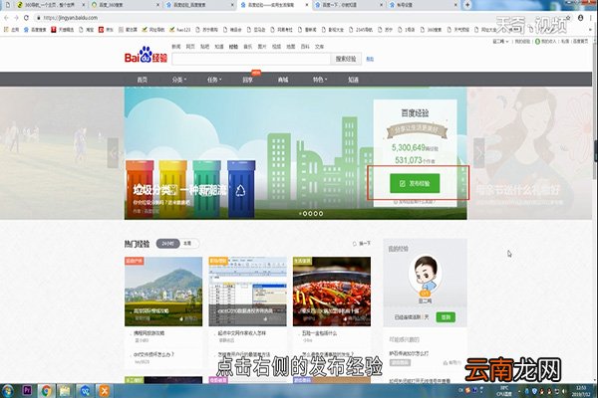This screenshot has width=598, height=398.
Task: Open article 五险一金包括什么
Action: pos(320,333)
